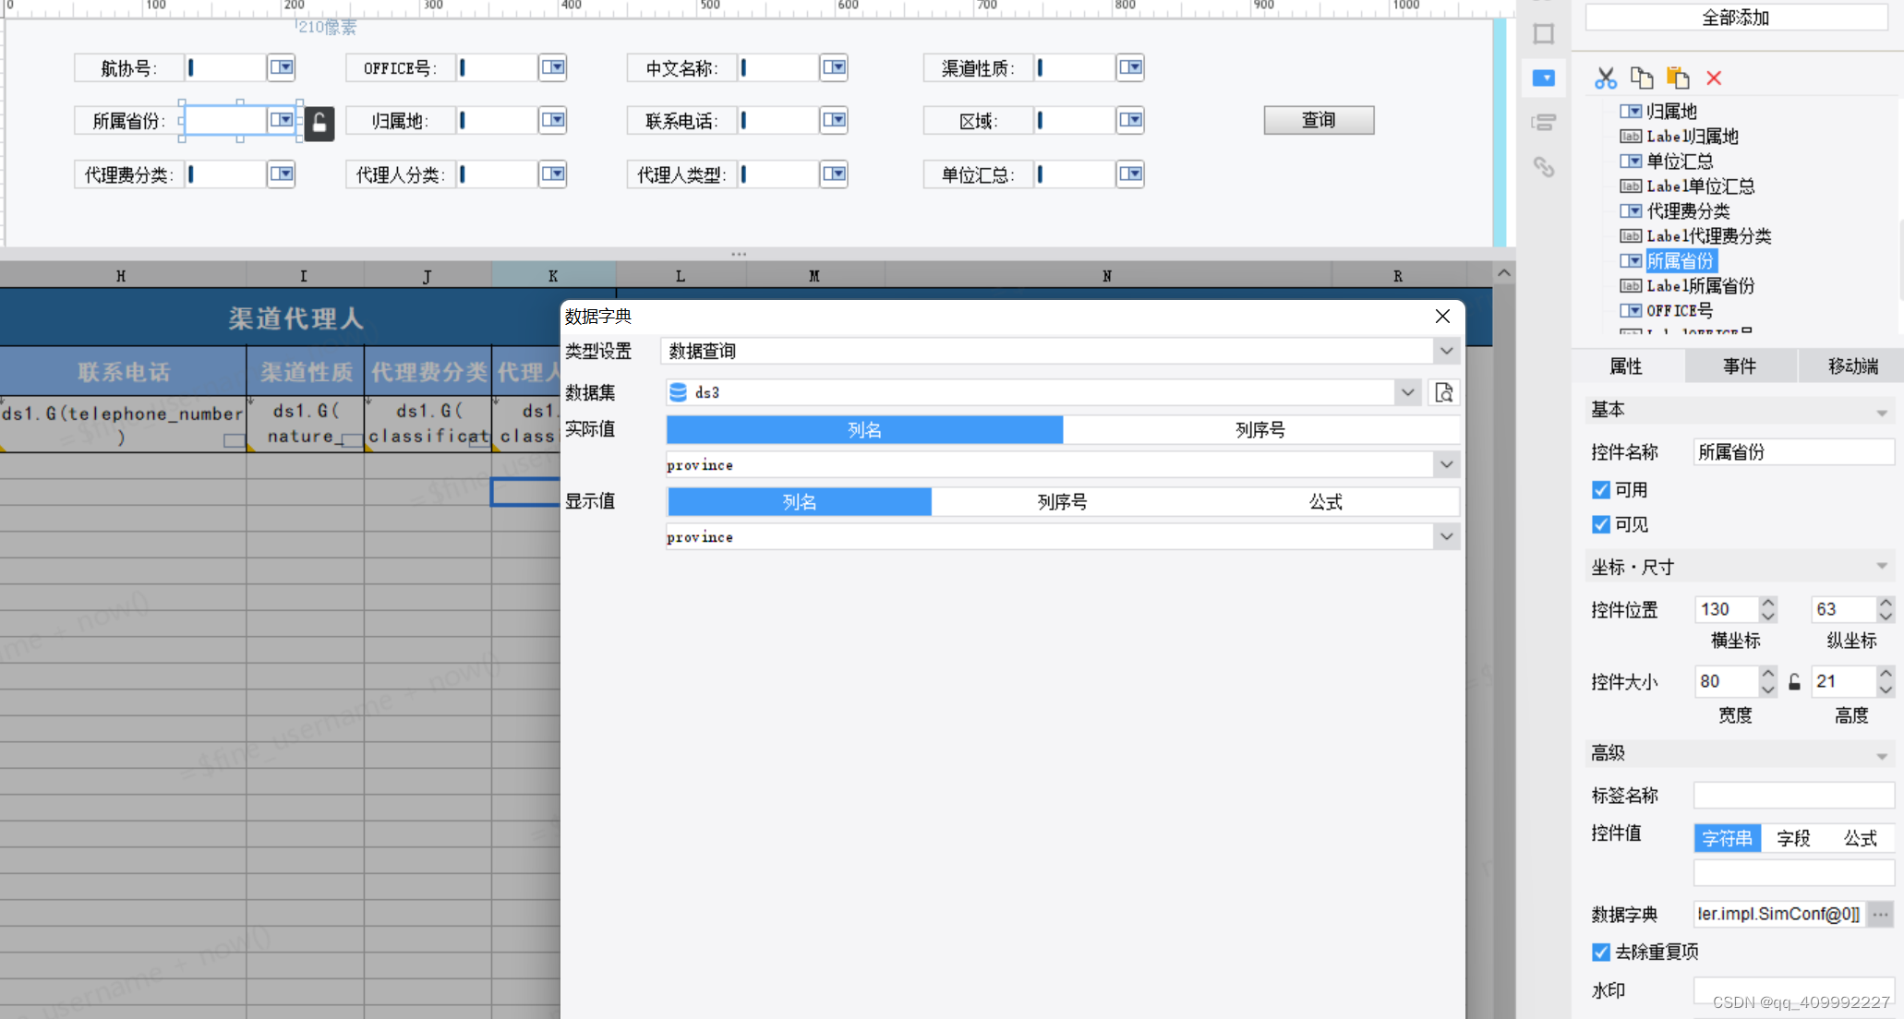
Task: Click the square frame sidebar icon
Action: click(x=1544, y=34)
